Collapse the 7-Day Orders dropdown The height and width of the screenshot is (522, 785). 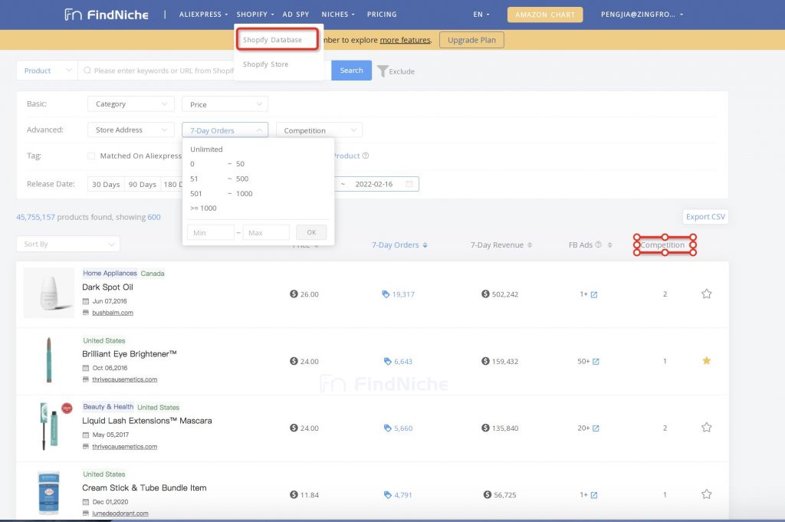coord(225,130)
